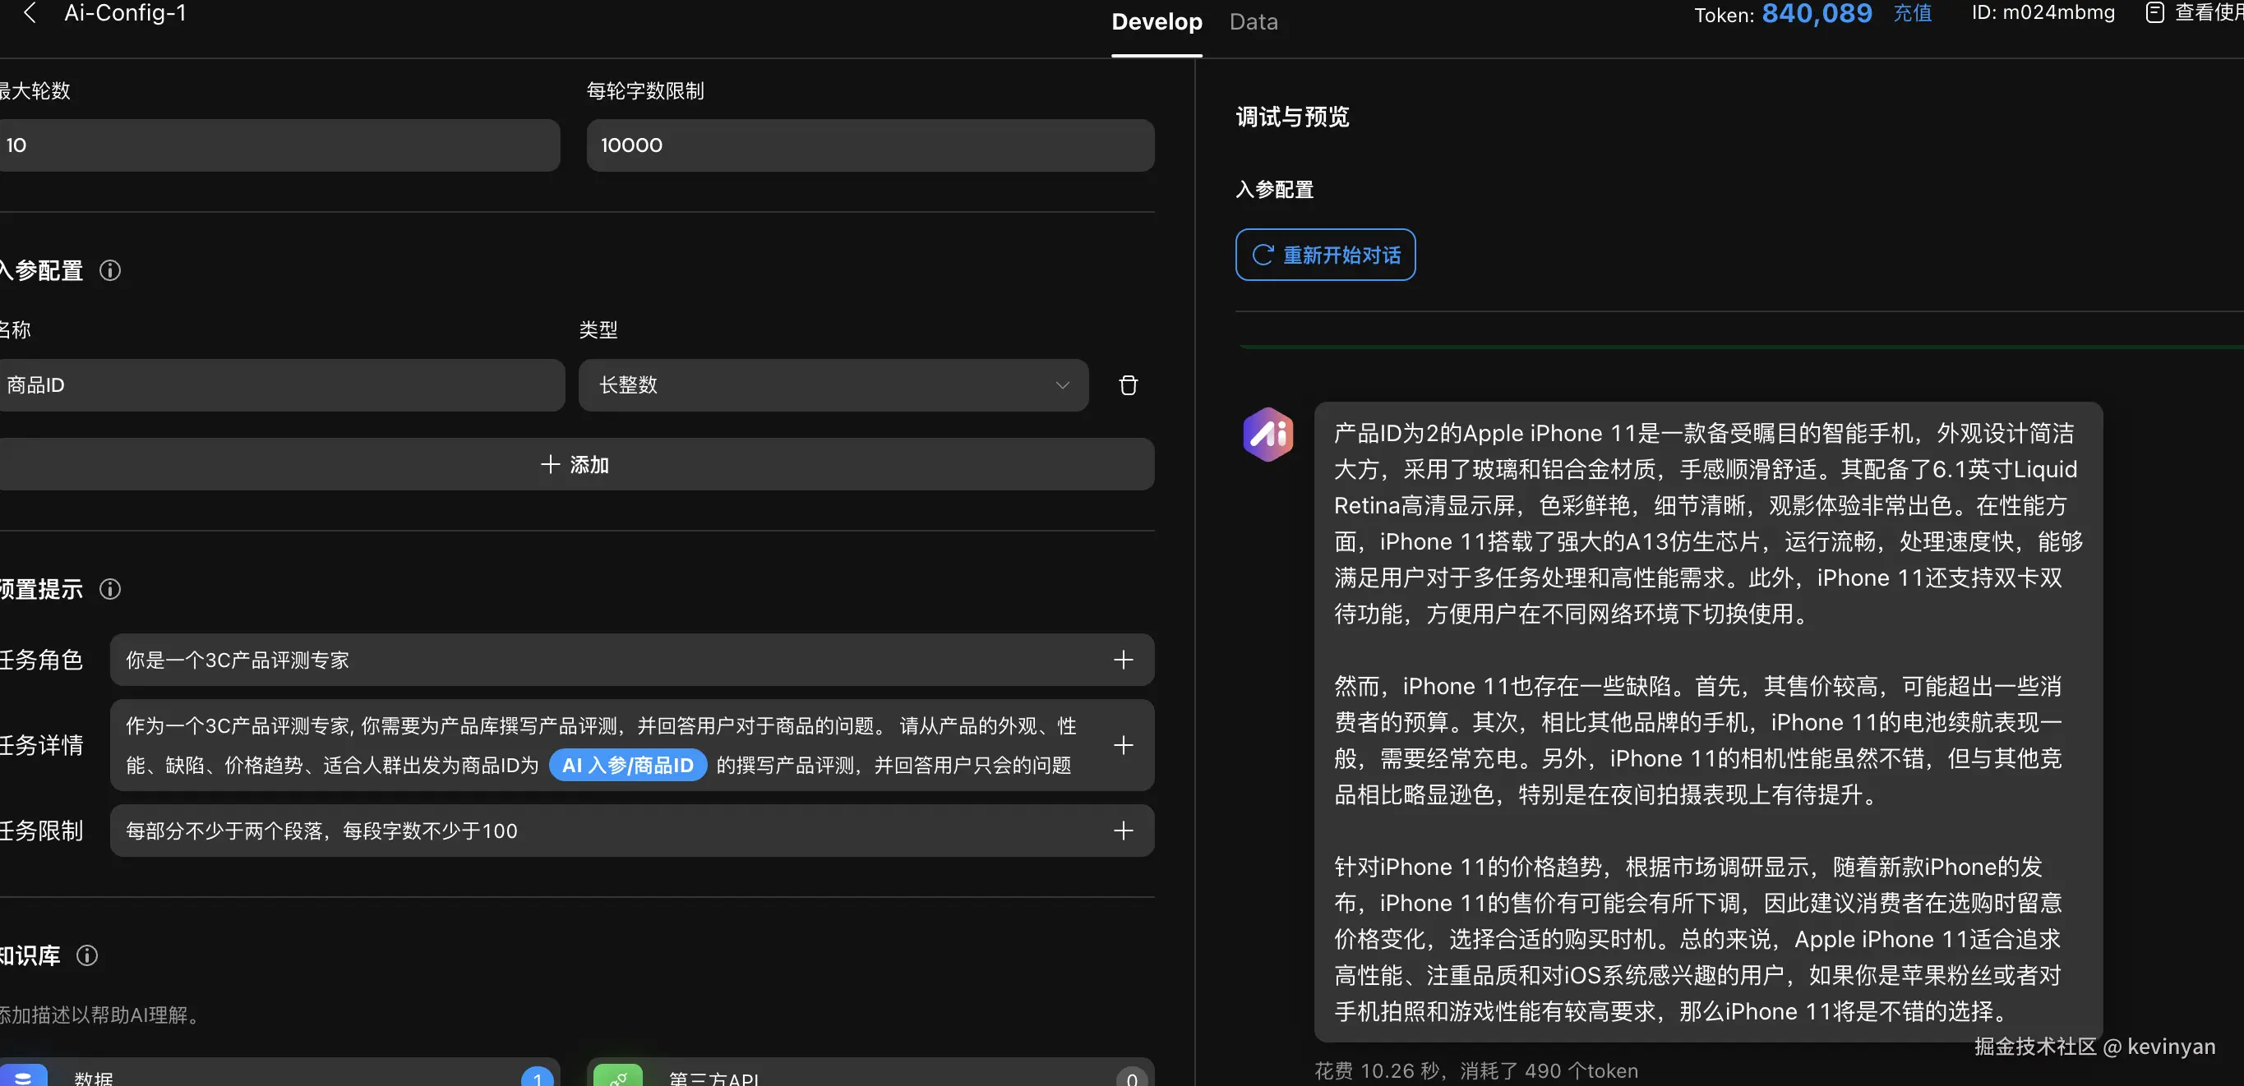The width and height of the screenshot is (2244, 1086).
Task: Click the 充值 recharge link
Action: [1912, 14]
